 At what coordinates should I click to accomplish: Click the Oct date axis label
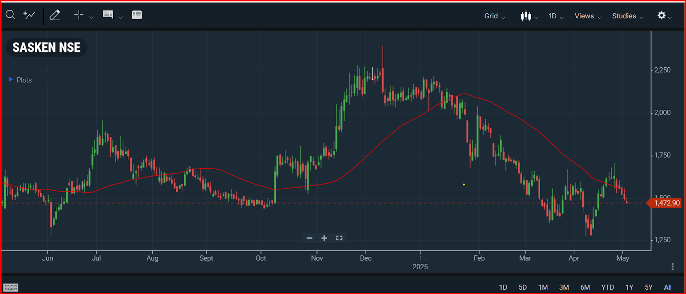click(261, 258)
